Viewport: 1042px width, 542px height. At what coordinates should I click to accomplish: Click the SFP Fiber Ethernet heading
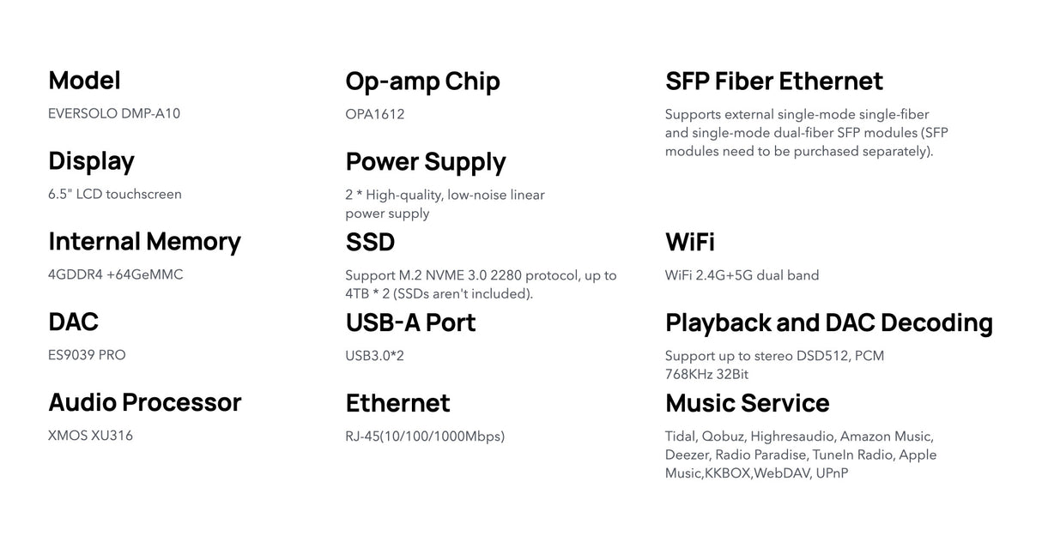click(x=774, y=81)
